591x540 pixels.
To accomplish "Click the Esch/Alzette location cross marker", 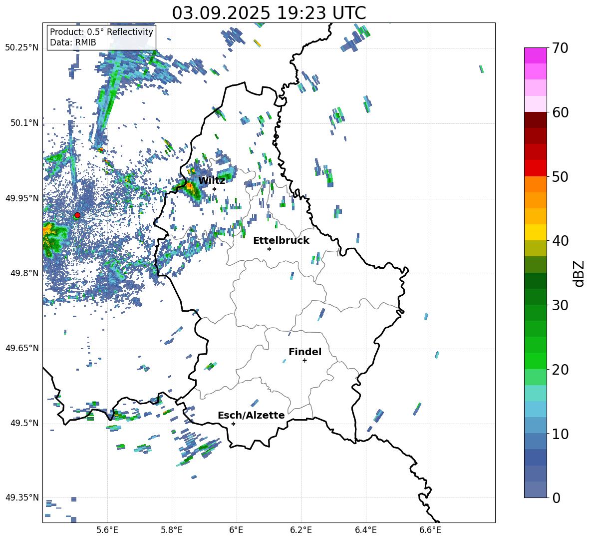I will click(x=233, y=424).
